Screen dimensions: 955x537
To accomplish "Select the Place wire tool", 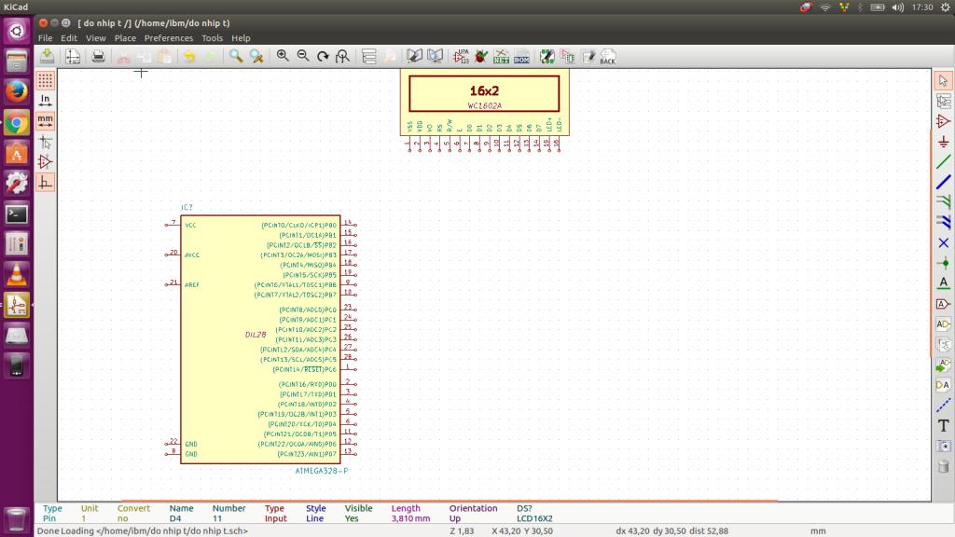I will click(943, 161).
